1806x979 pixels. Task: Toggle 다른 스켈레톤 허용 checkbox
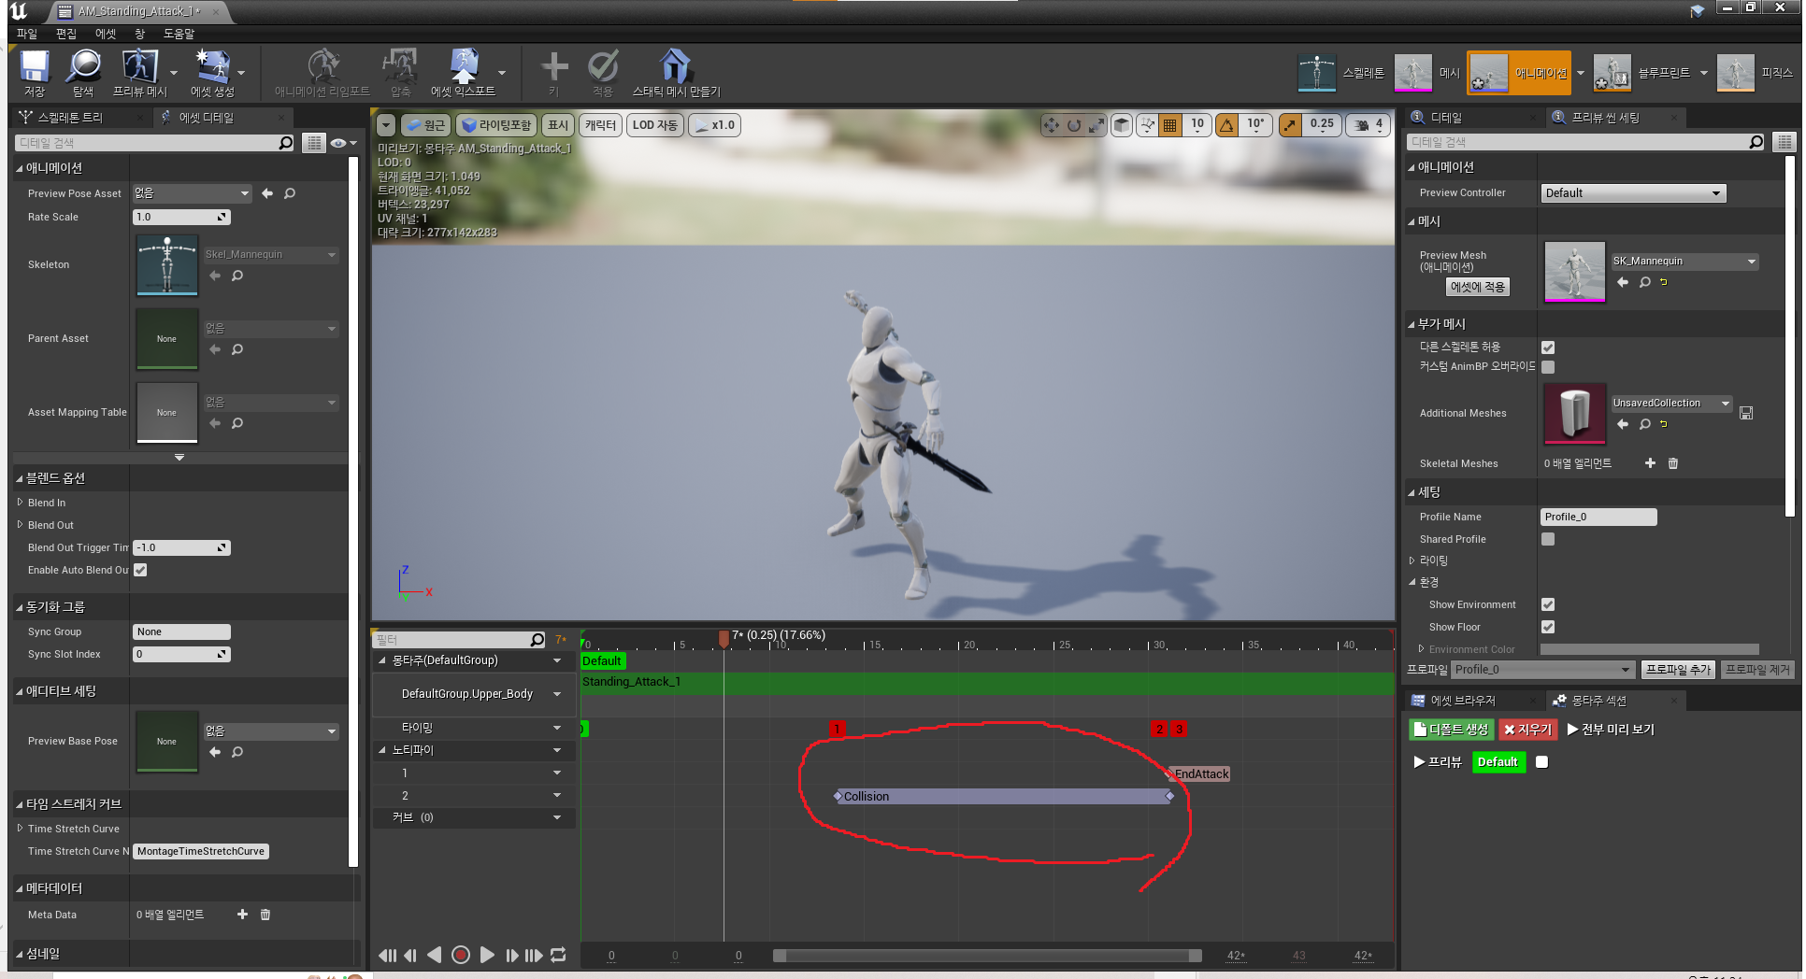tap(1548, 348)
